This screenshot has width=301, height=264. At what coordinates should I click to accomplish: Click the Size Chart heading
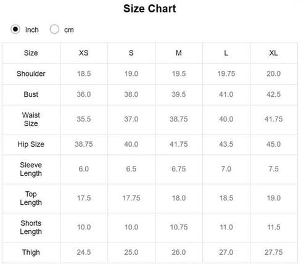coord(150,9)
